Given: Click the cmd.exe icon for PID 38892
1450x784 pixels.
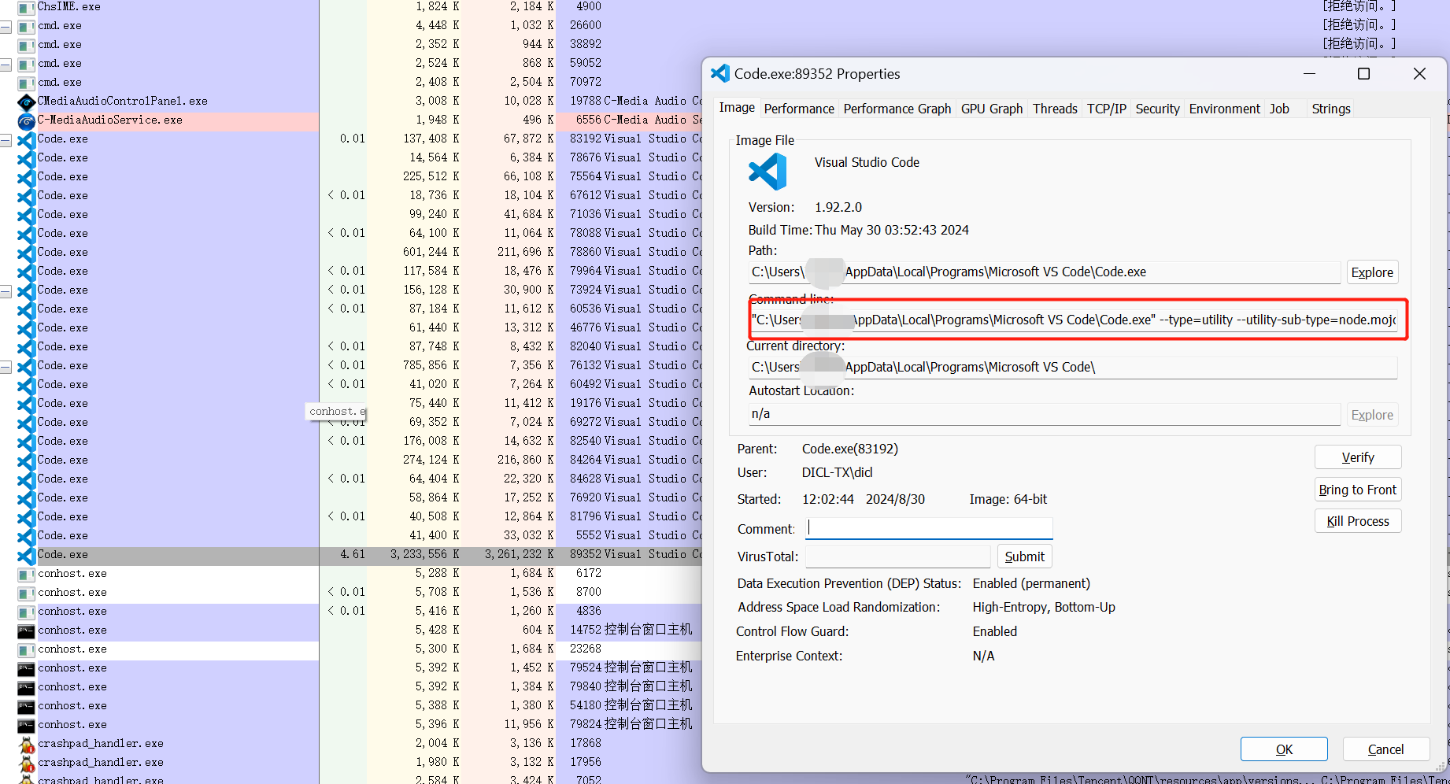Looking at the screenshot, I should 26,45.
